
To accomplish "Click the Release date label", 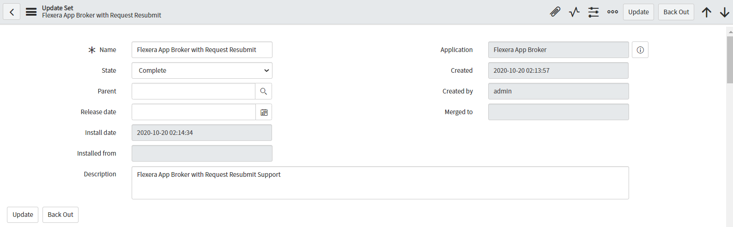I will [98, 112].
